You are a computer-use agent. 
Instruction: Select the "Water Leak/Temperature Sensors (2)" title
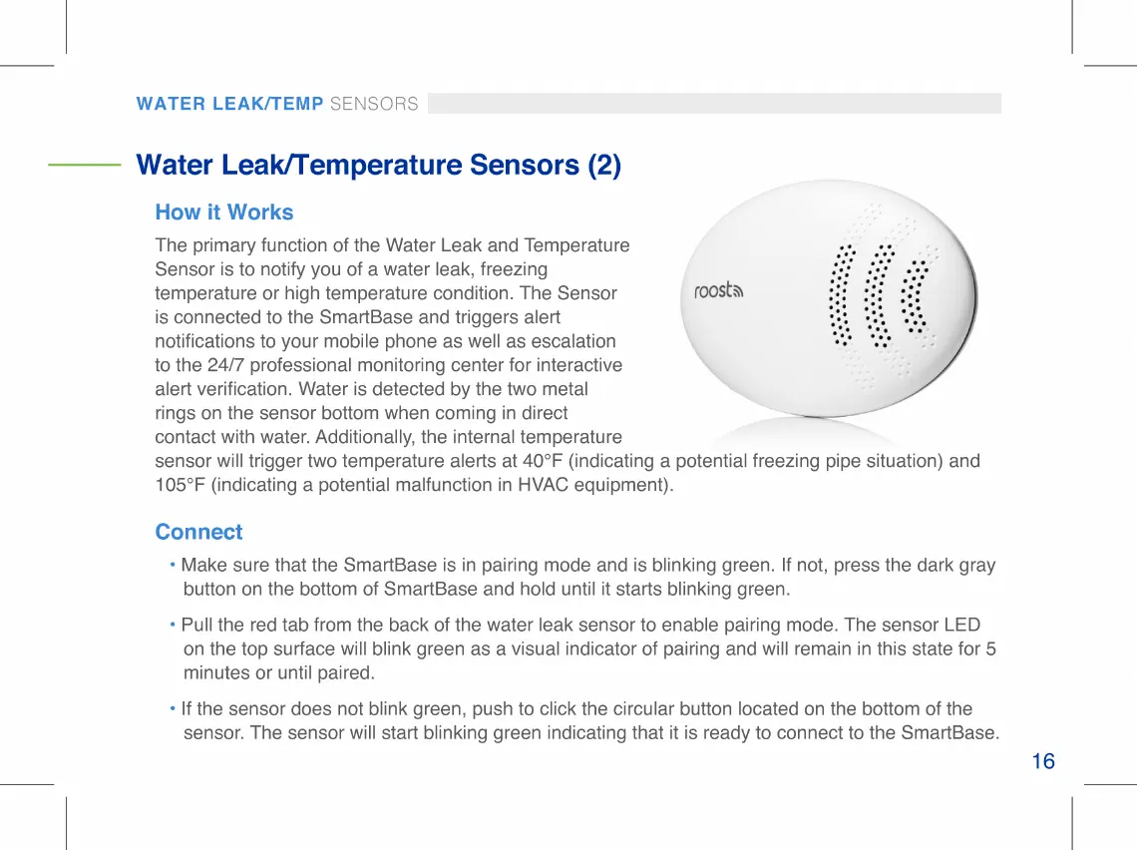click(378, 165)
